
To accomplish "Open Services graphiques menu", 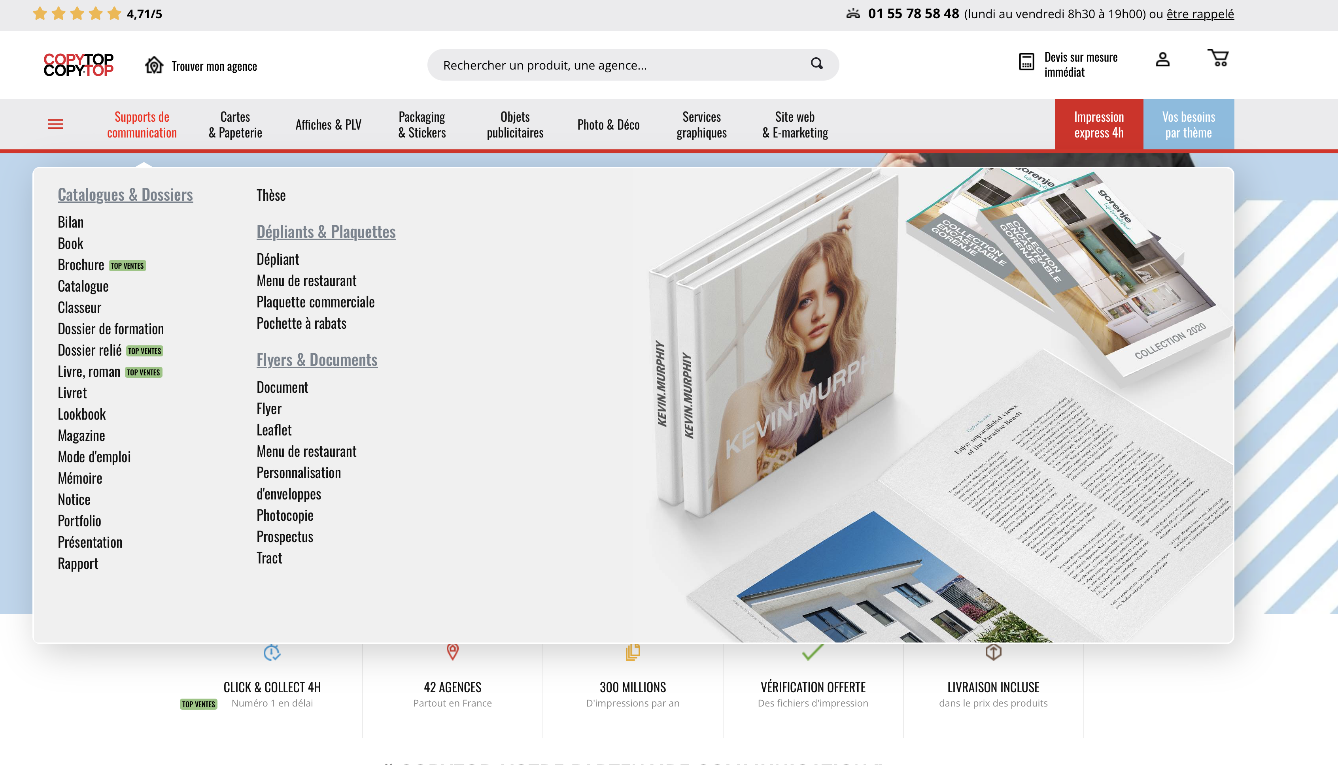I will (702, 124).
